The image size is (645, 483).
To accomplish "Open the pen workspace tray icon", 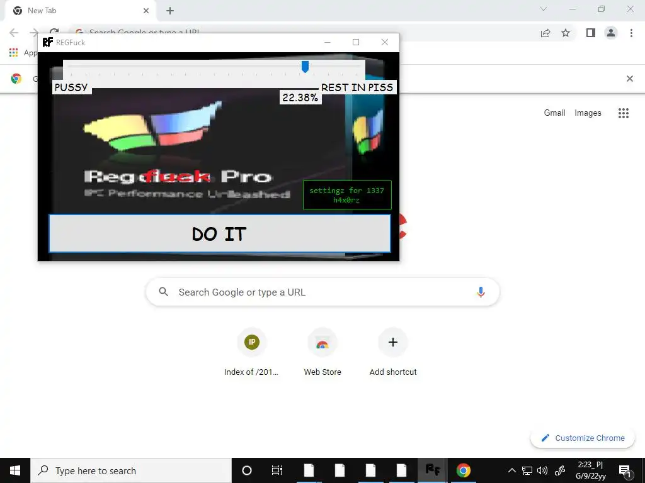I will click(560, 470).
